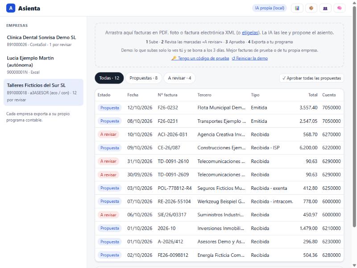This screenshot has height=268, width=357.
Task: Click the total 6.200,00
Action: [x=308, y=148]
